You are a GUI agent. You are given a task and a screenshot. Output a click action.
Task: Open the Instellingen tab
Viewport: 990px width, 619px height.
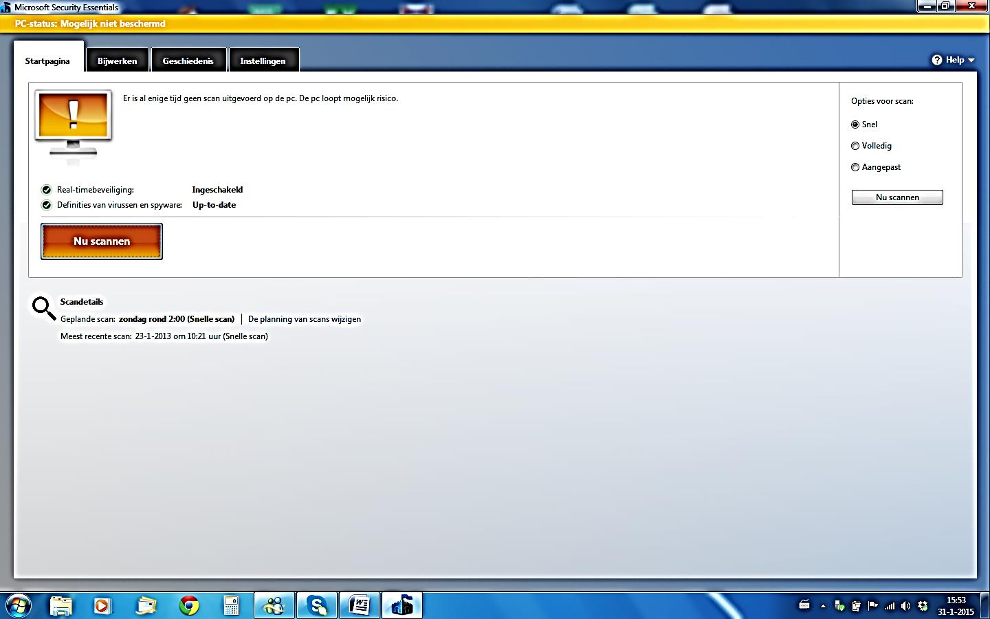pyautogui.click(x=263, y=61)
